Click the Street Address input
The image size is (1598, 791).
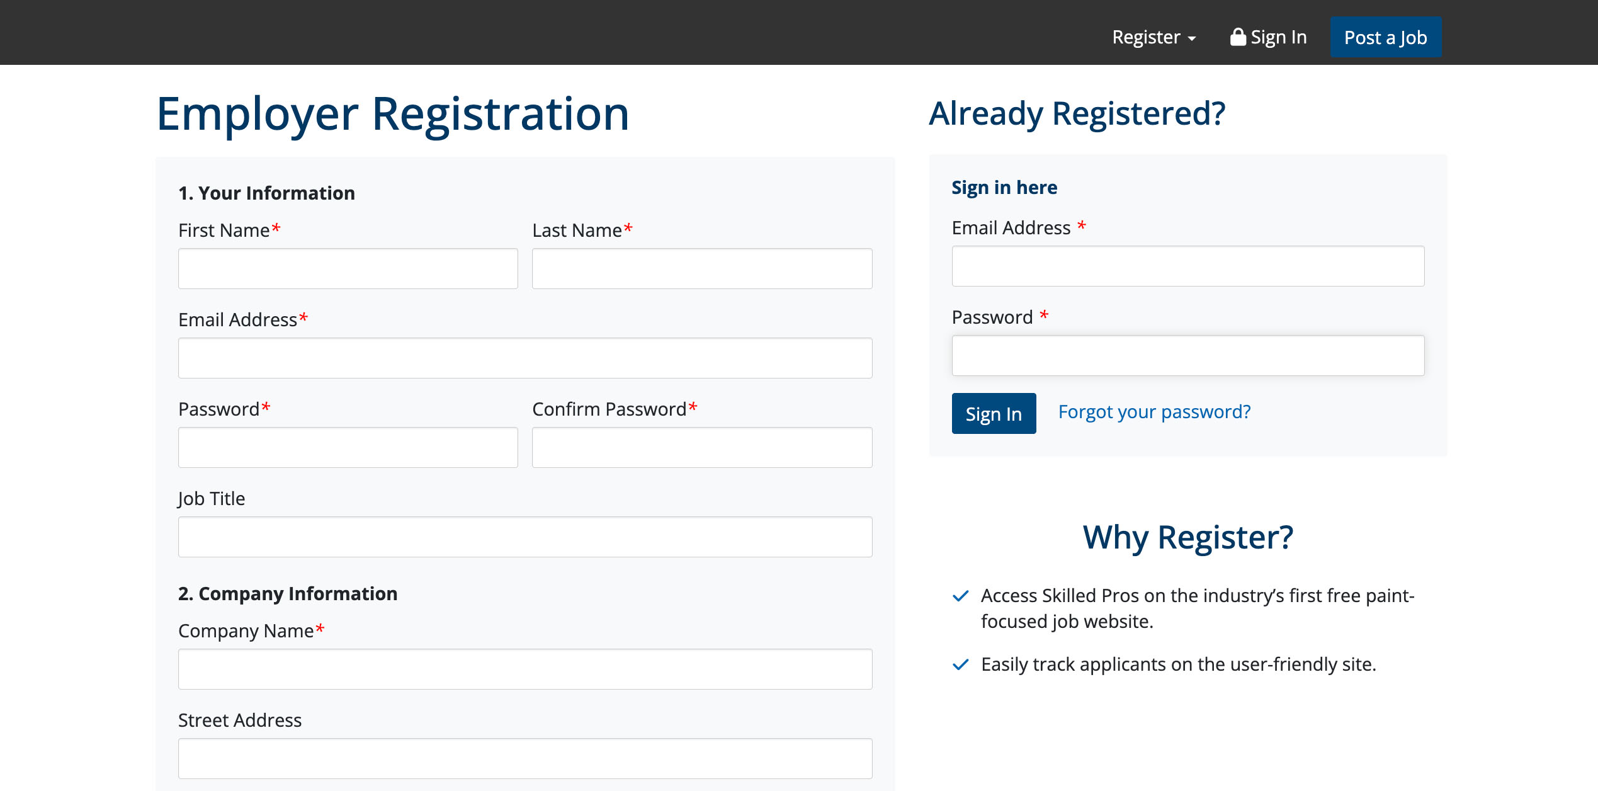[x=525, y=759]
